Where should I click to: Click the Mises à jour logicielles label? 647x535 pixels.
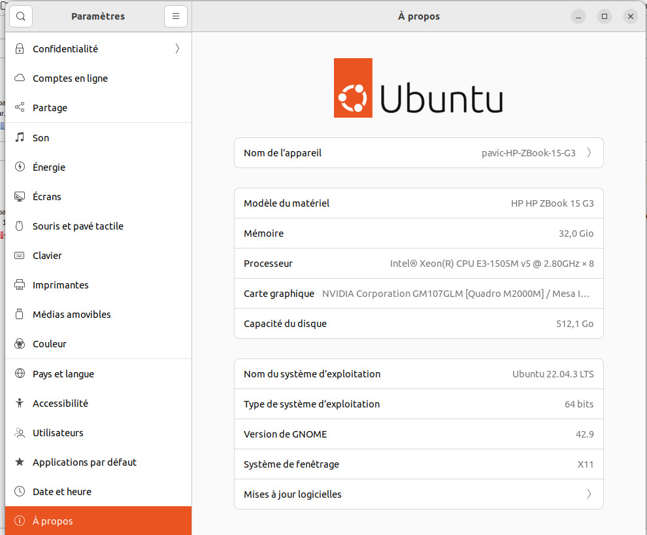click(x=293, y=494)
